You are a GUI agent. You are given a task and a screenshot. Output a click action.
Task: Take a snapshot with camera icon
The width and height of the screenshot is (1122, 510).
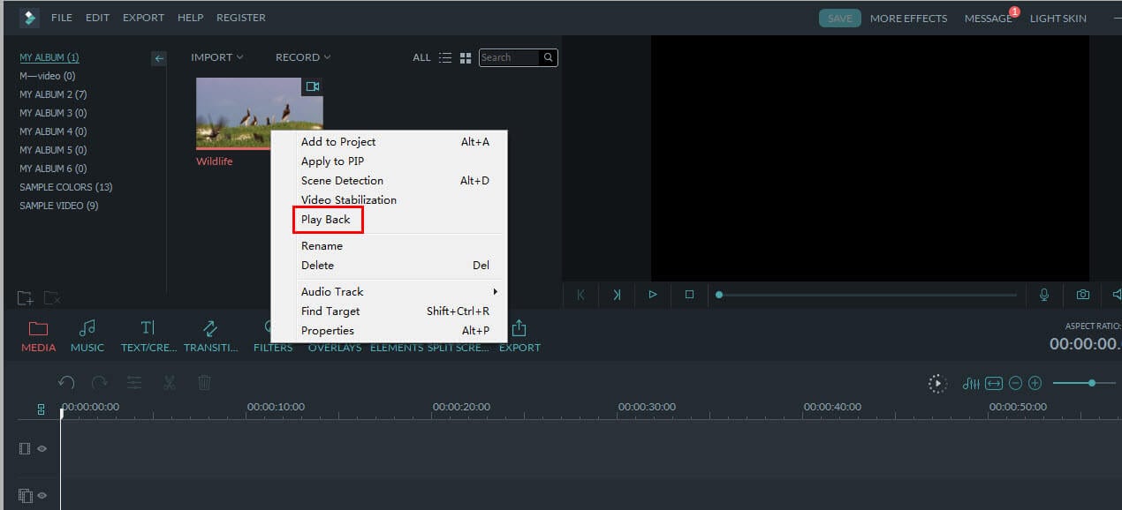[1083, 295]
